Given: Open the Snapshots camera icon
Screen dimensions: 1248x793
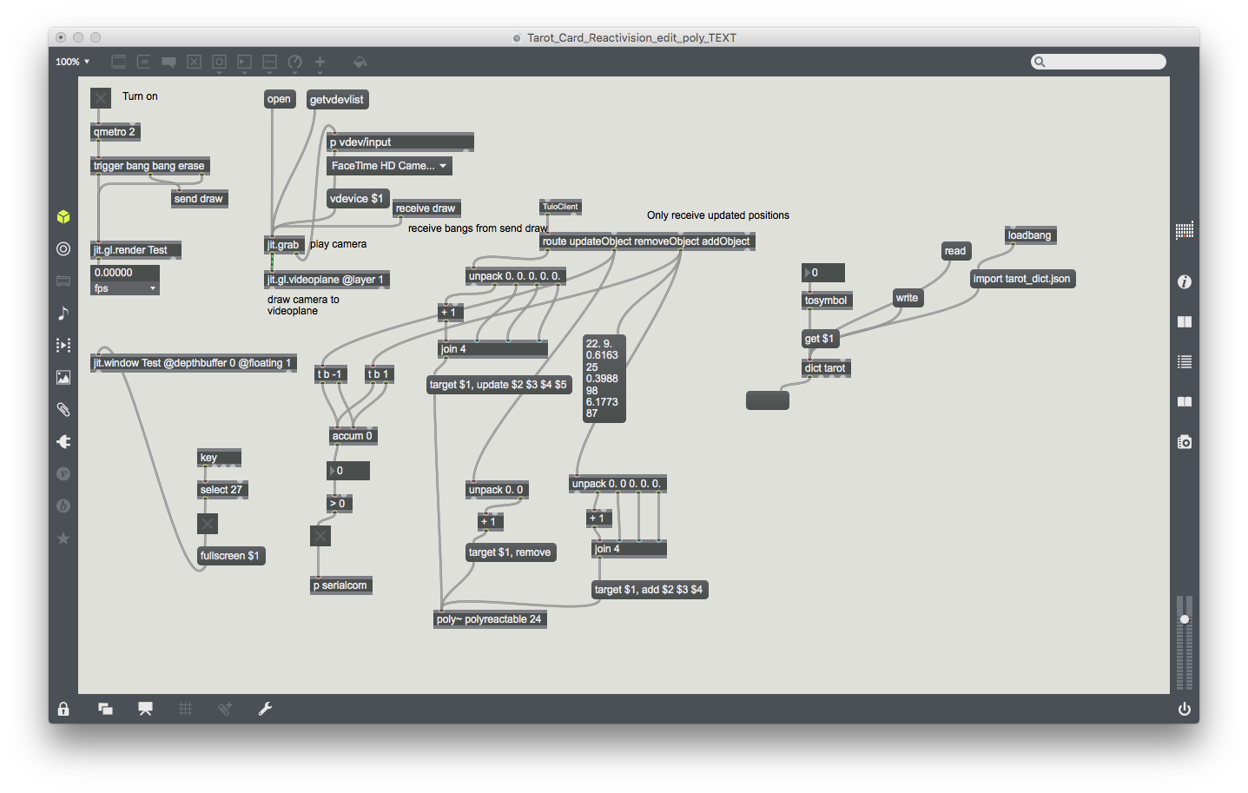Looking at the screenshot, I should point(1185,442).
